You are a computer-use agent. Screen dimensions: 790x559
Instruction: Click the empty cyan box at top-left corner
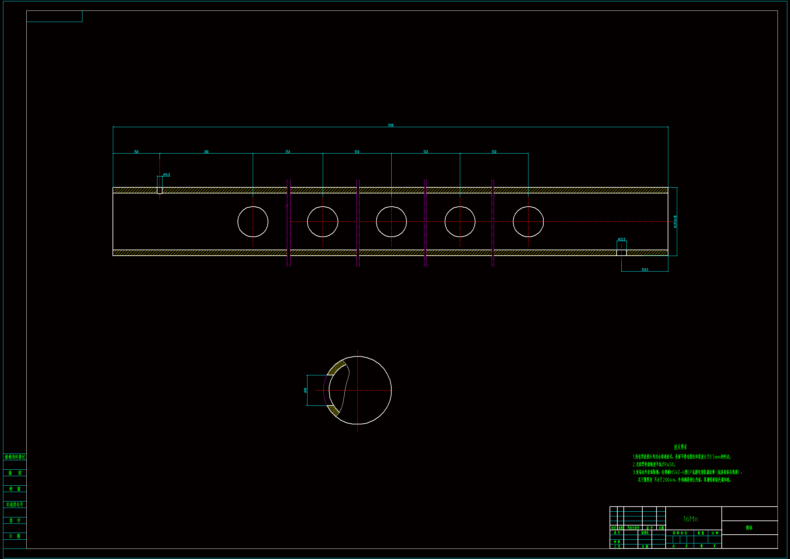click(x=54, y=16)
